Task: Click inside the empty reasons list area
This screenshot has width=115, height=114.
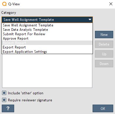Action: pyautogui.click(x=47, y=71)
